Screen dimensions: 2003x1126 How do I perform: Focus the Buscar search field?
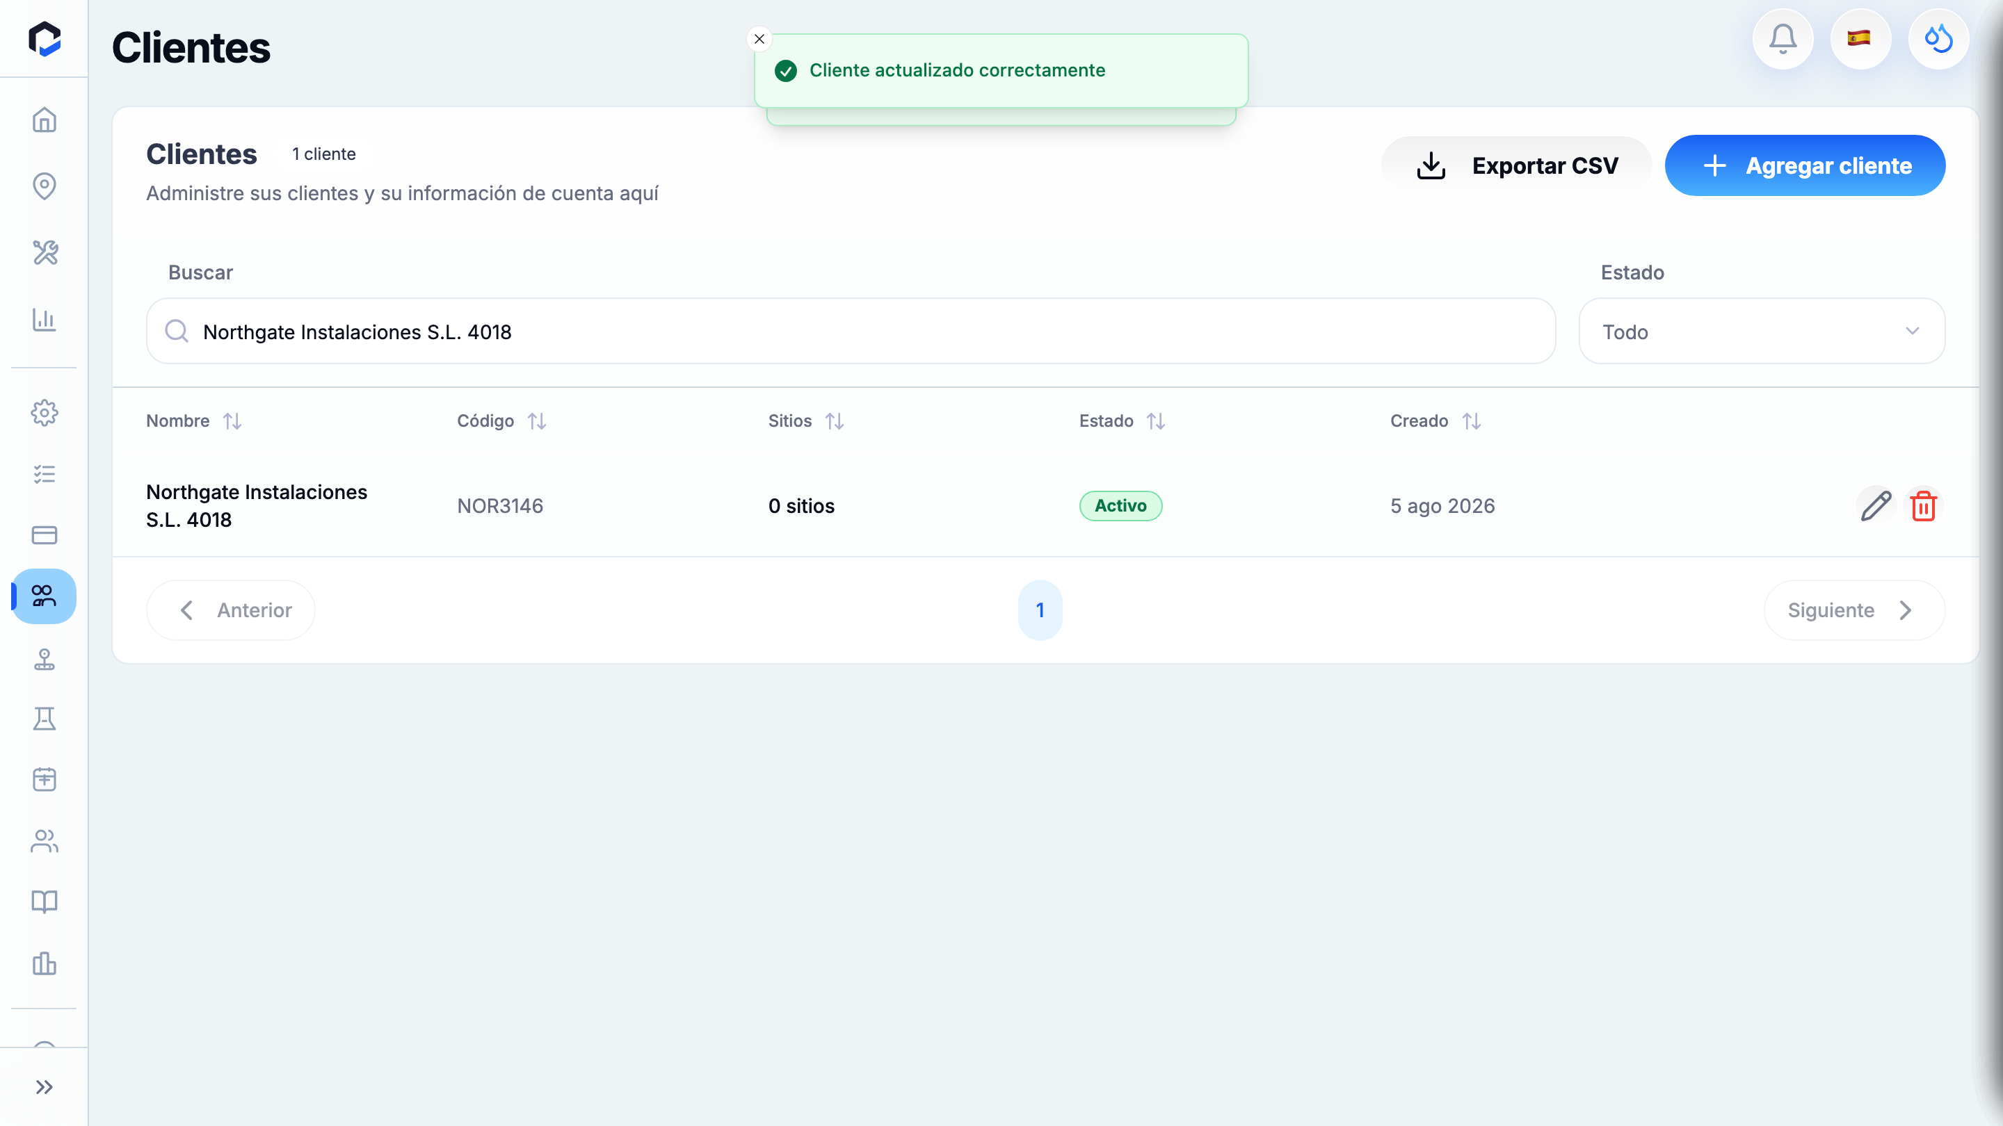(851, 332)
